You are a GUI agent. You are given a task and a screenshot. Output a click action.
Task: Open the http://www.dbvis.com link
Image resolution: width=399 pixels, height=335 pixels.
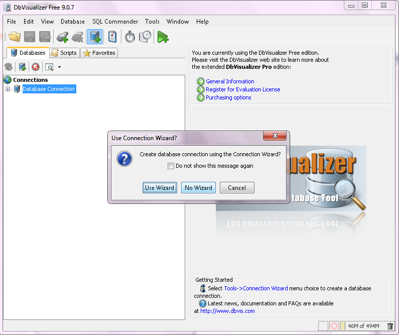click(x=227, y=311)
